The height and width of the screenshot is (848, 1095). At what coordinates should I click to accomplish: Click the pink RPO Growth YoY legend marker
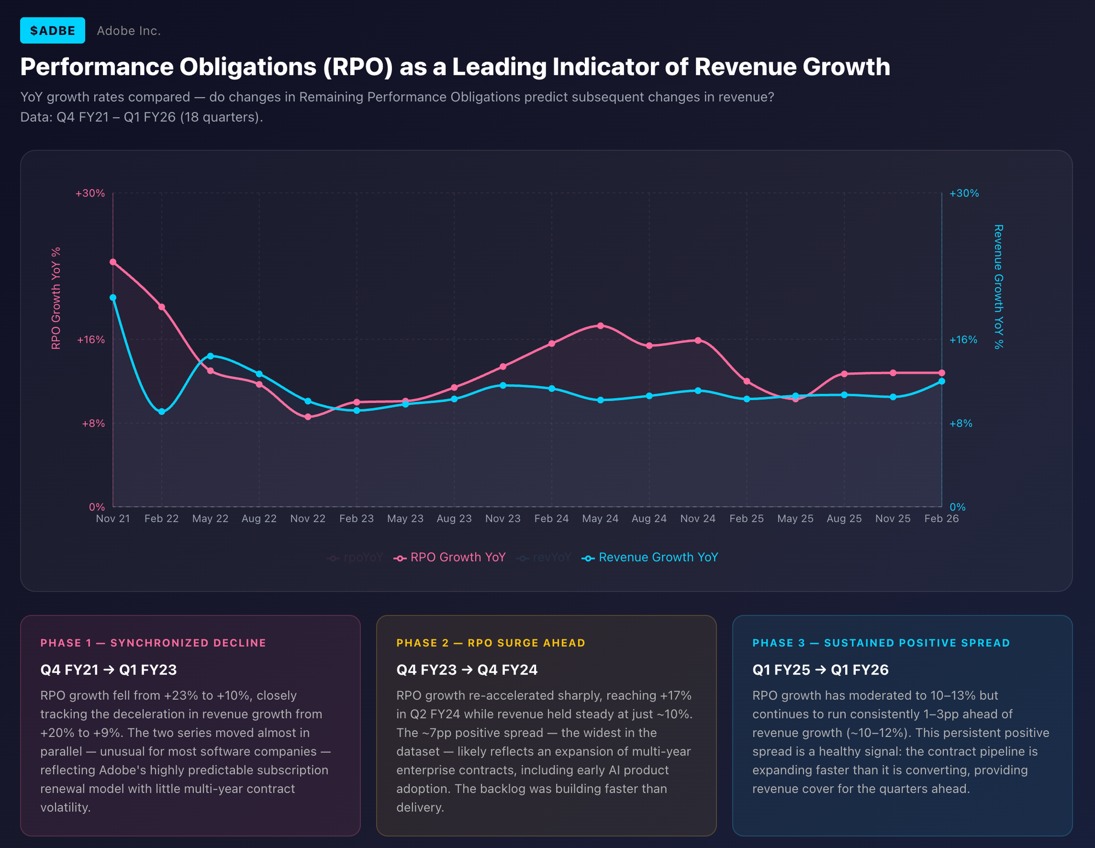coord(400,558)
